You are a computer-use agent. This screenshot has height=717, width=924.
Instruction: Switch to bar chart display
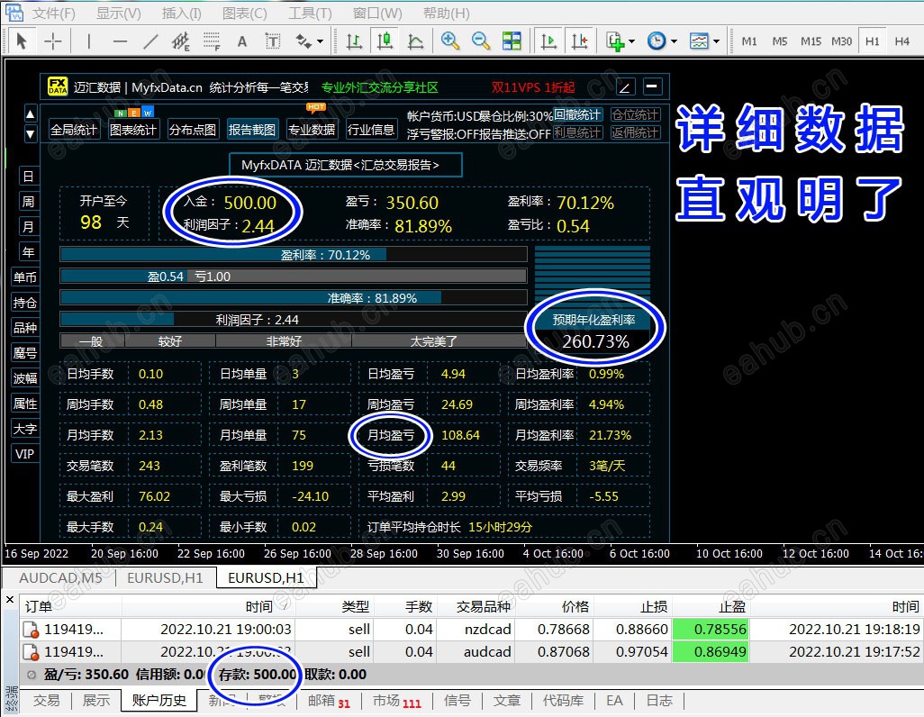[x=354, y=41]
